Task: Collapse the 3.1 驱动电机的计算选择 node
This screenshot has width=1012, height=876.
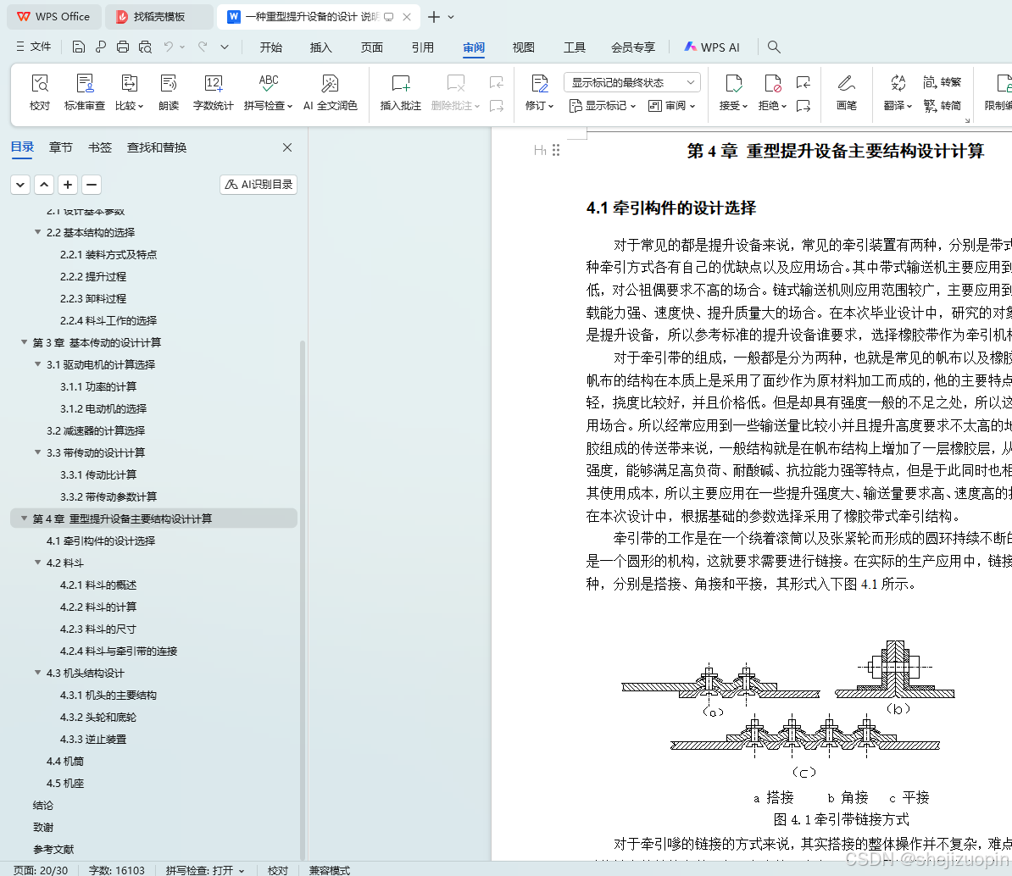Action: pyautogui.click(x=38, y=363)
